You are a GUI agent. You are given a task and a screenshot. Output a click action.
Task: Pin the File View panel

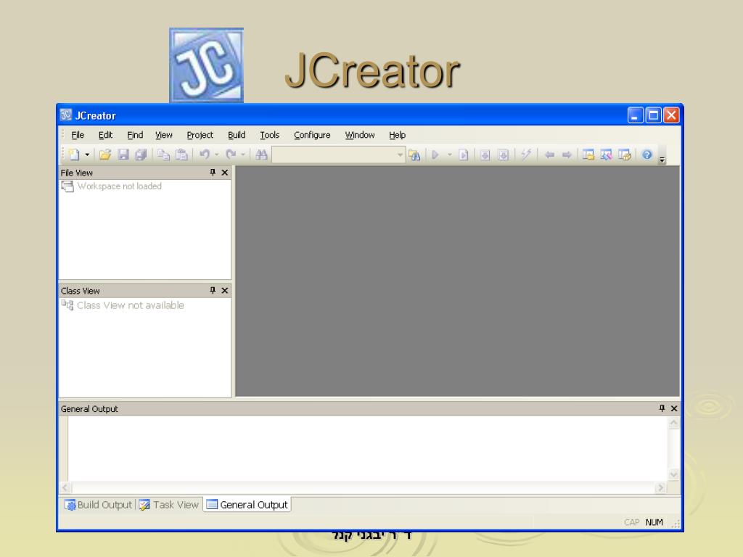pyautogui.click(x=213, y=173)
